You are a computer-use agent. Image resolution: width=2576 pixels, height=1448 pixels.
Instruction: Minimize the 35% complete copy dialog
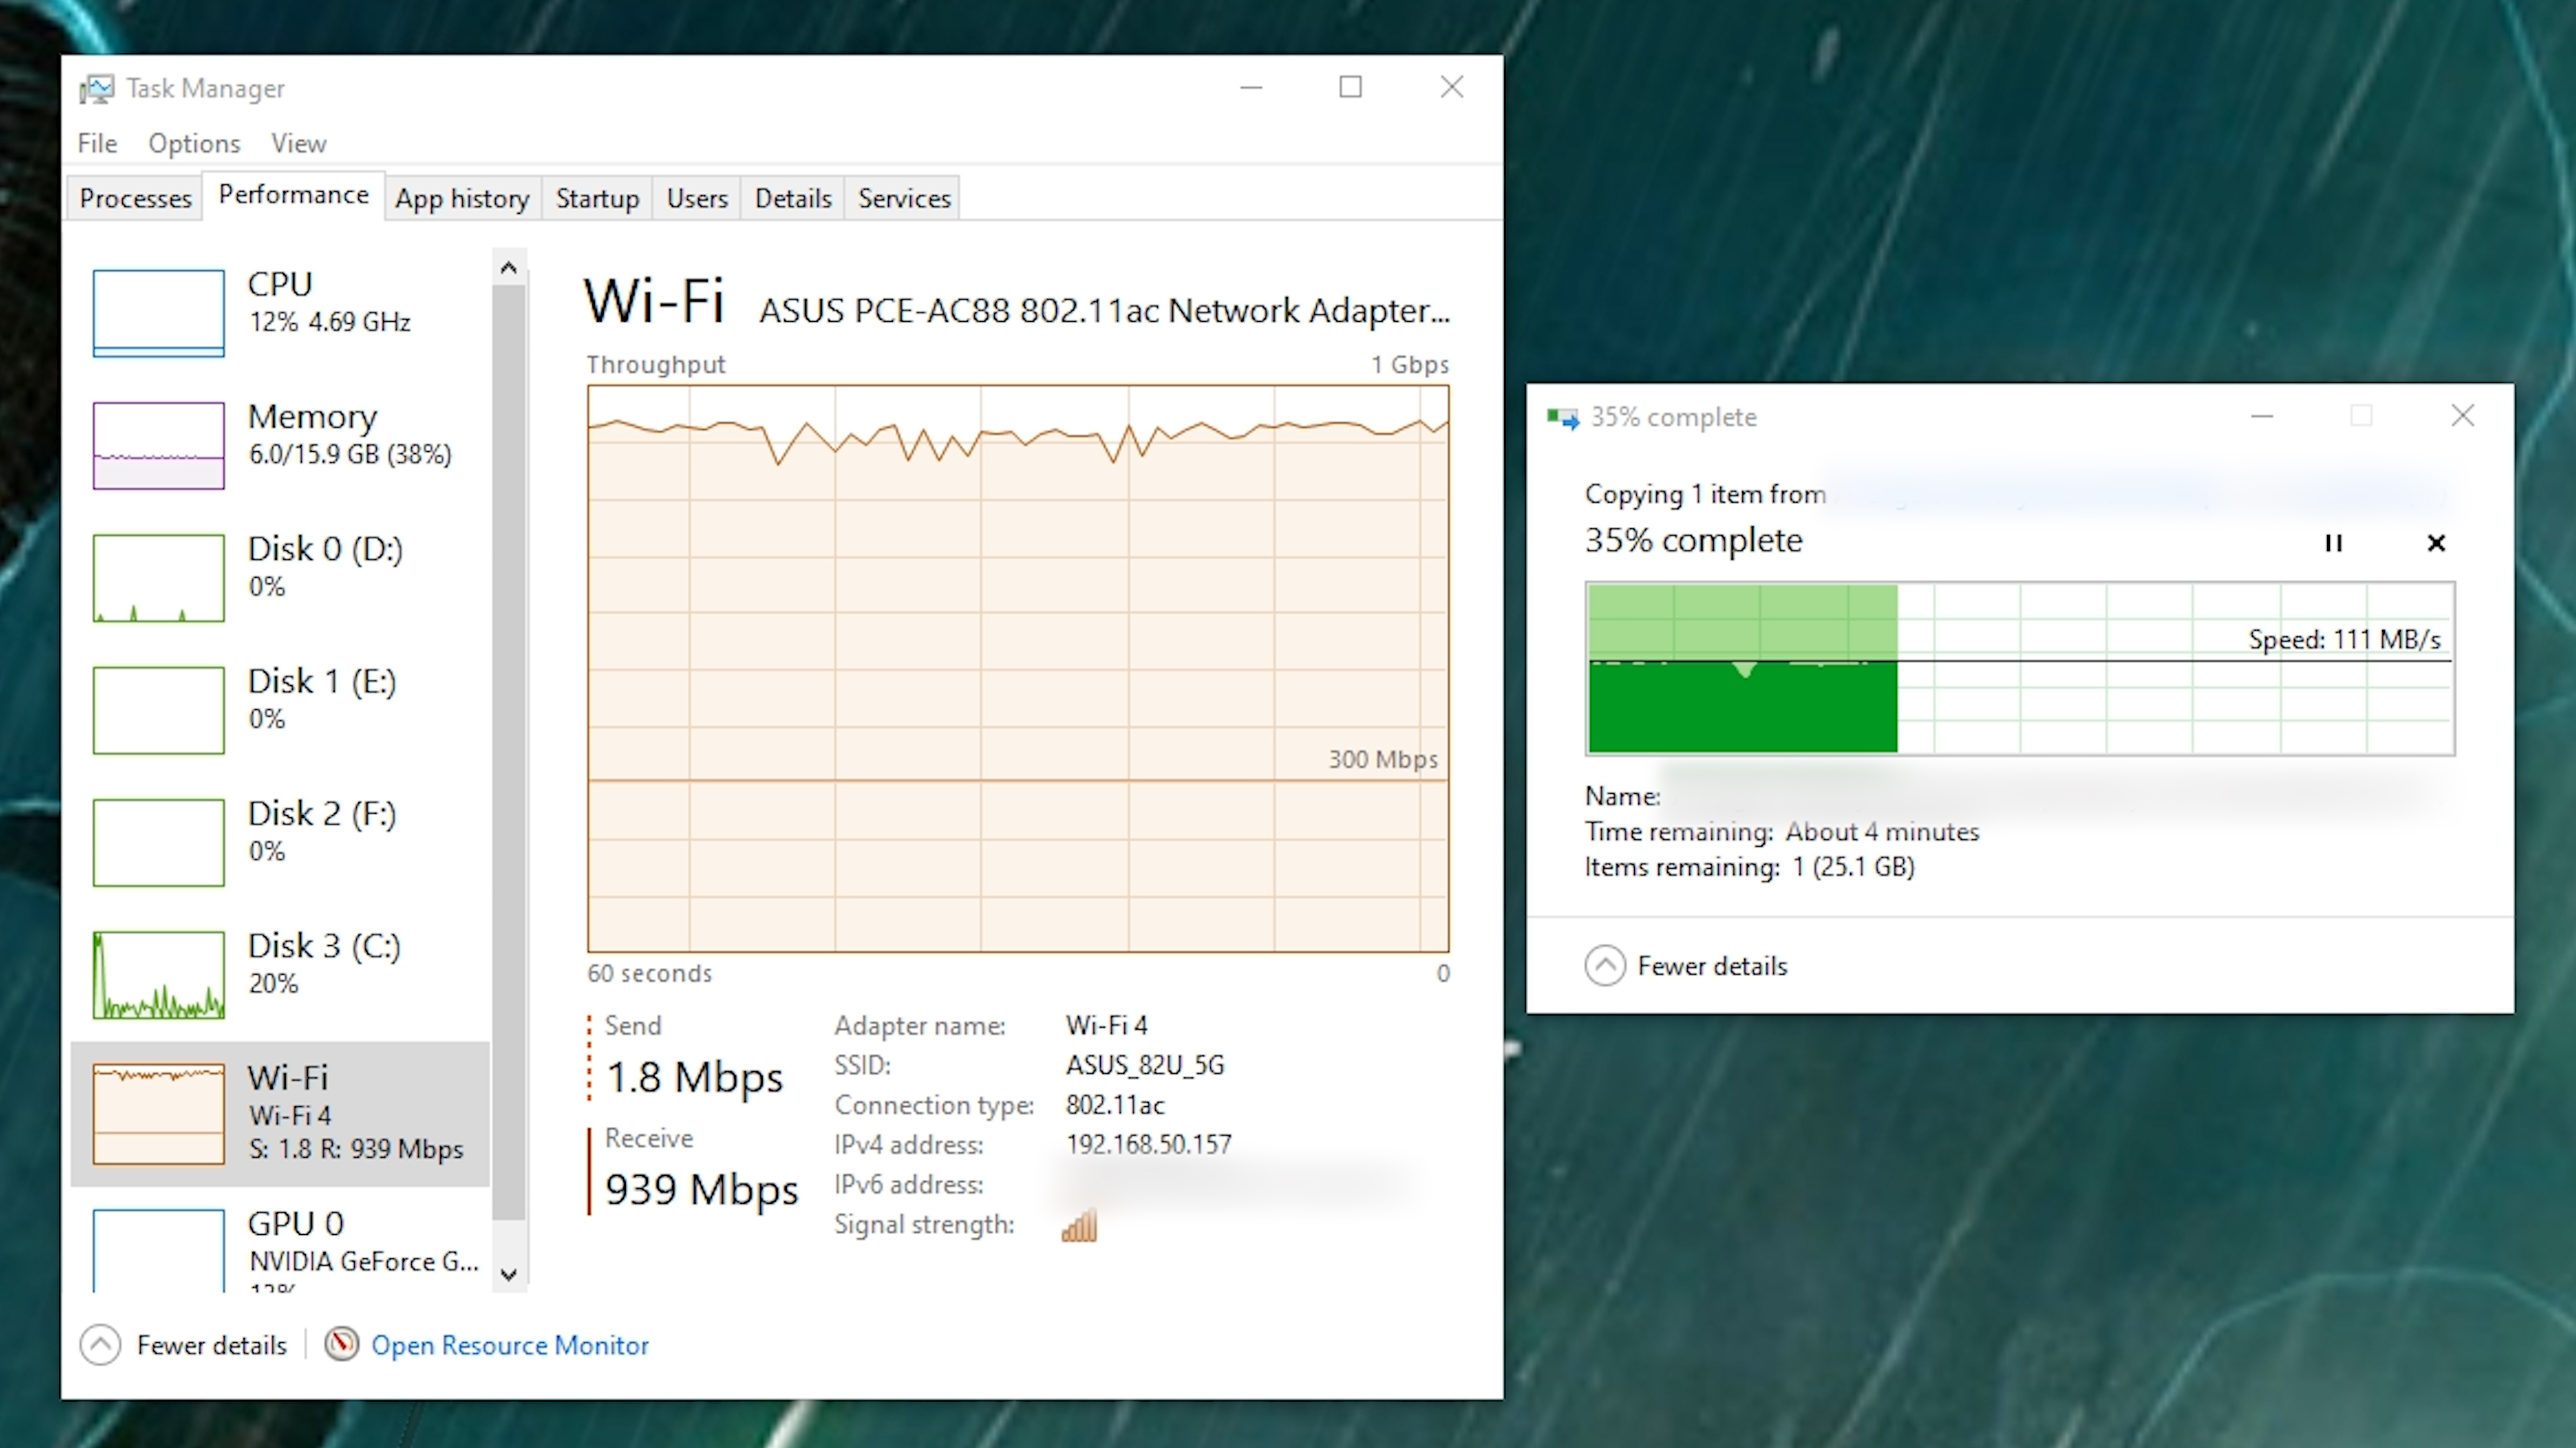[2262, 416]
